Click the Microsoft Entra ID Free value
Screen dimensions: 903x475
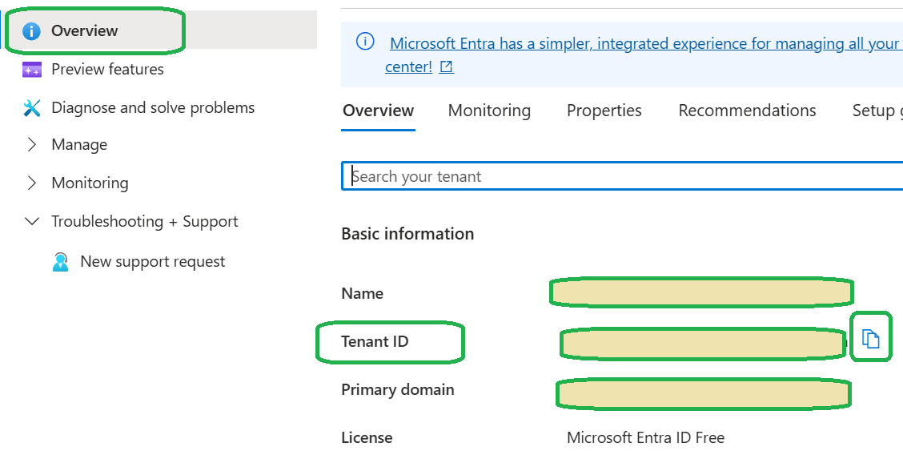(645, 438)
